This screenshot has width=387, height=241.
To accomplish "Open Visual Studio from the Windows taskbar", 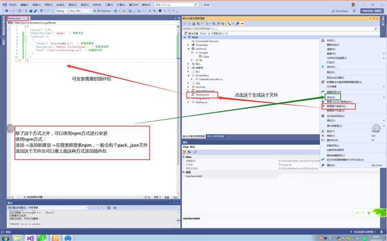I will [30, 238].
